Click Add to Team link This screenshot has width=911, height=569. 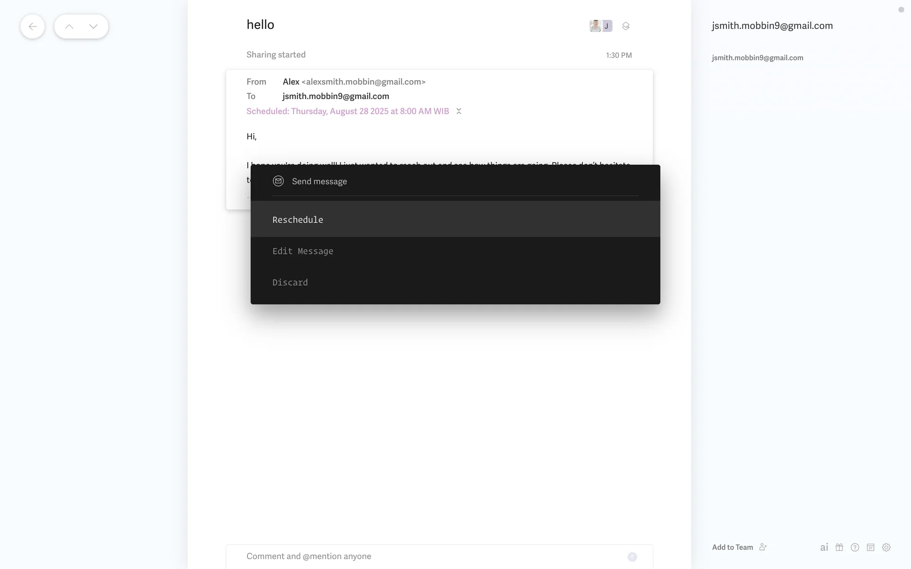732,547
